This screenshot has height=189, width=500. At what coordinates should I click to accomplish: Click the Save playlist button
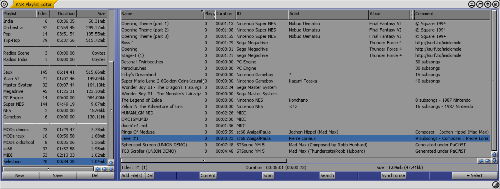[x=58, y=175]
